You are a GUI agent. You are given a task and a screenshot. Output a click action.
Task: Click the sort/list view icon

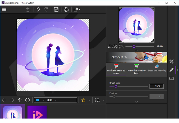98,100
